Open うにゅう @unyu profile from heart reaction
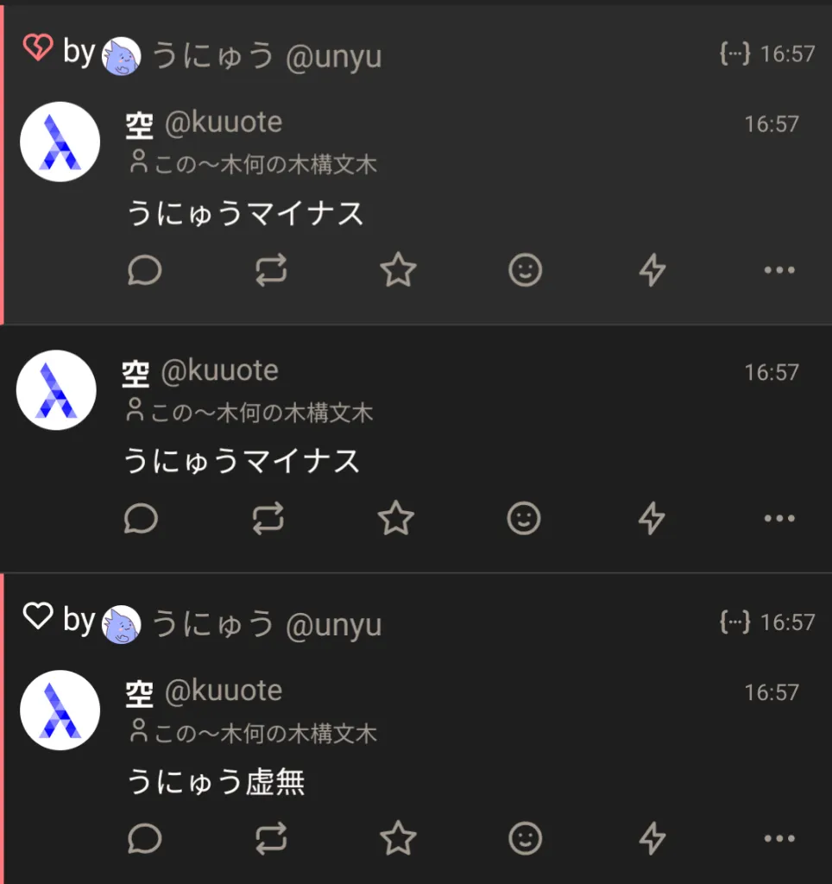The width and height of the screenshot is (832, 884). click(267, 624)
